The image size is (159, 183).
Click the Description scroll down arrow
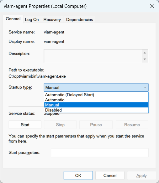tap(145, 59)
